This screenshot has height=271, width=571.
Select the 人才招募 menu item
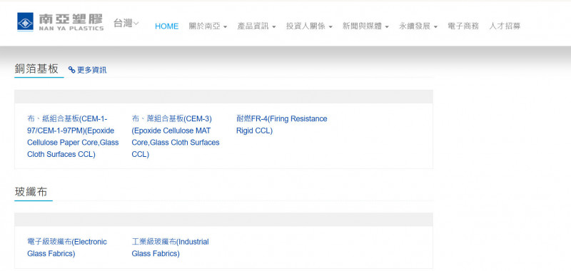(505, 26)
